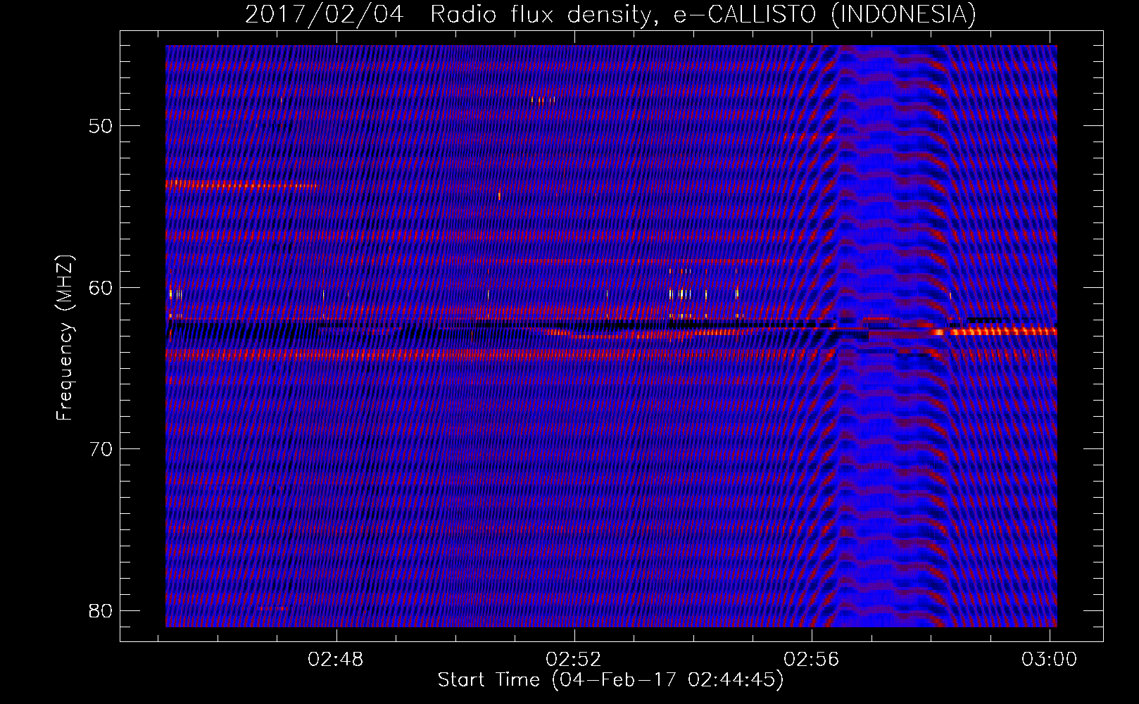Click the "Frequency (MHZ)" axis label
This screenshot has width=1139, height=704.
tap(65, 338)
